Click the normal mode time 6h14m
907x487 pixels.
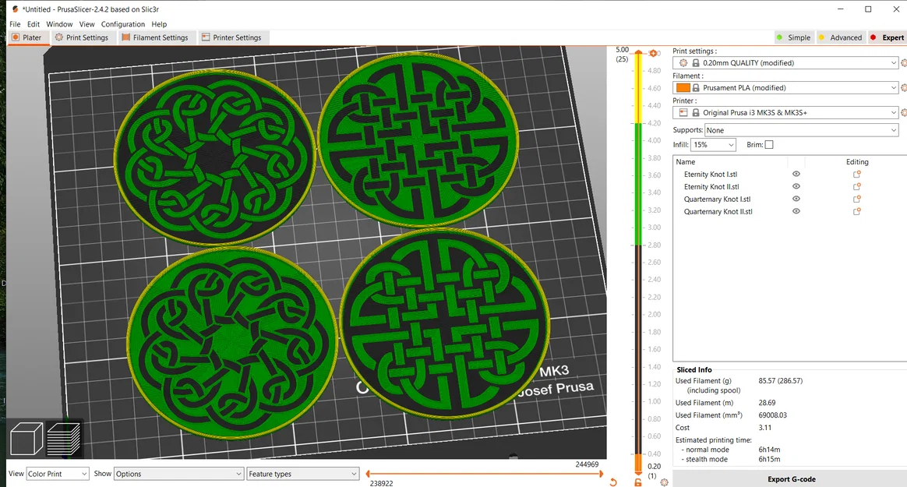[x=769, y=450]
